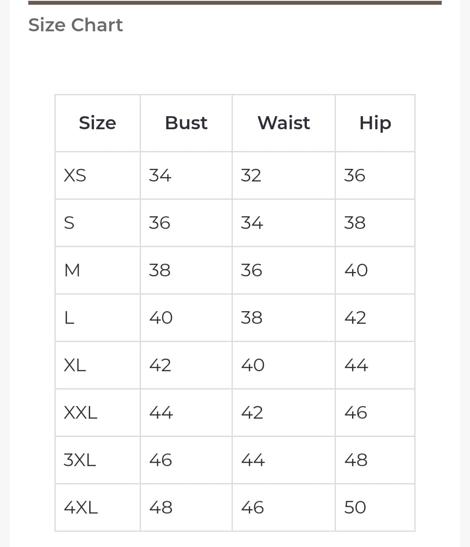Screen dimensions: 470x547
Task: Click the Bust column header
Action: [186, 123]
